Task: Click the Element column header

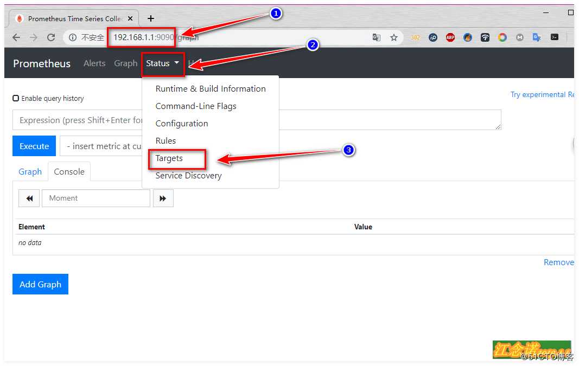Action: click(32, 227)
